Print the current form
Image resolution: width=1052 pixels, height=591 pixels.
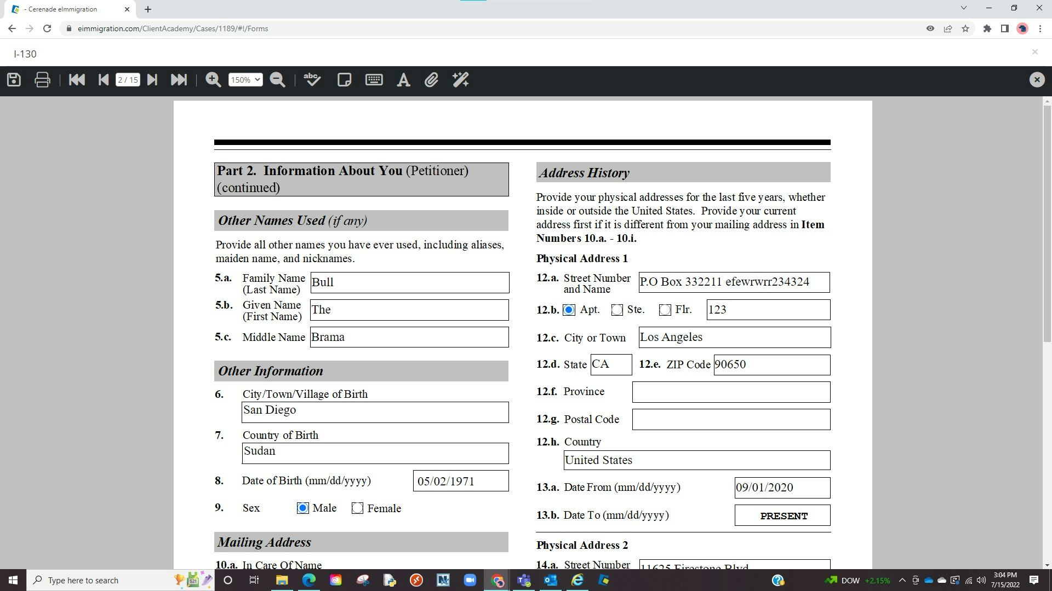click(42, 79)
